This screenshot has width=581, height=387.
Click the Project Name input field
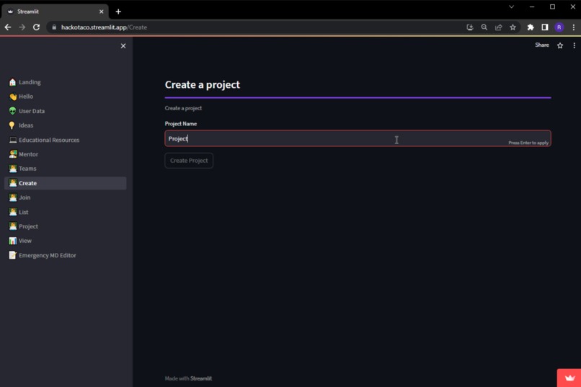[358, 138]
